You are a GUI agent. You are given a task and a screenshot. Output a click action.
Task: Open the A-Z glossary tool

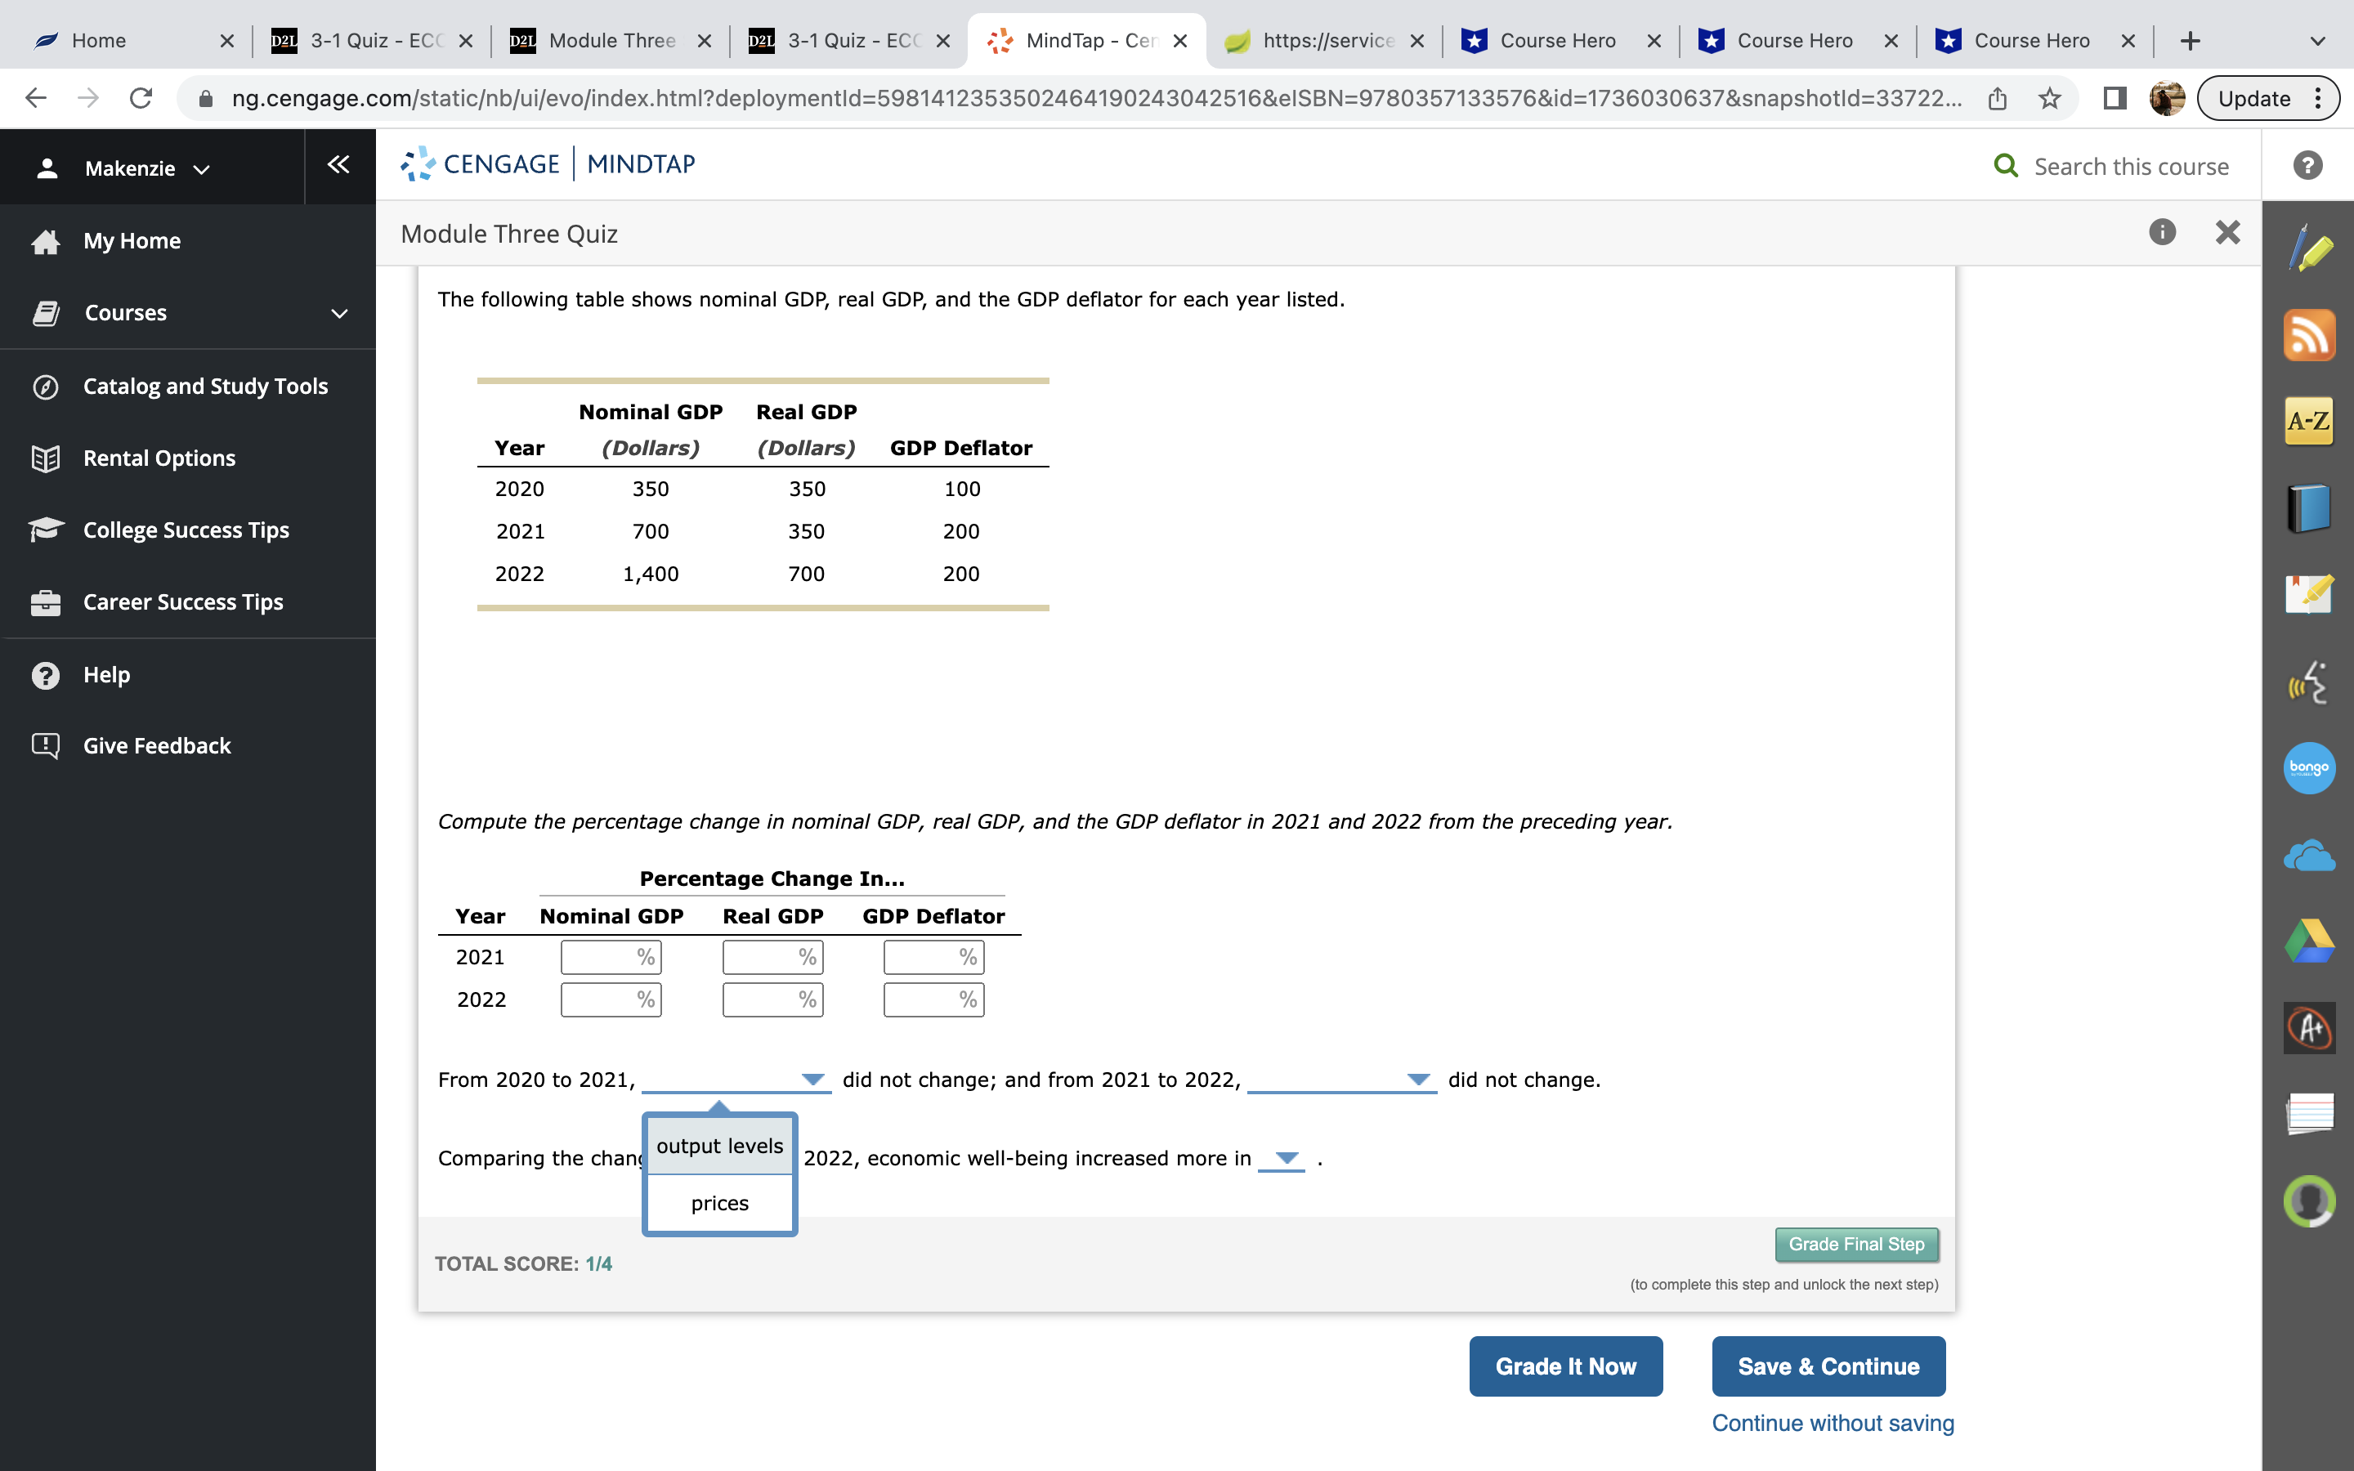pos(2310,421)
